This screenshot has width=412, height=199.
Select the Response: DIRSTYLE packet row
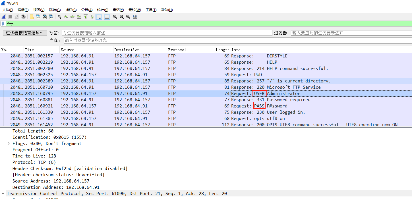pos(206,56)
